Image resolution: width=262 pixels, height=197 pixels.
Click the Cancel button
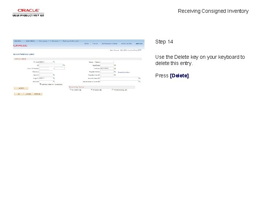(28, 94)
